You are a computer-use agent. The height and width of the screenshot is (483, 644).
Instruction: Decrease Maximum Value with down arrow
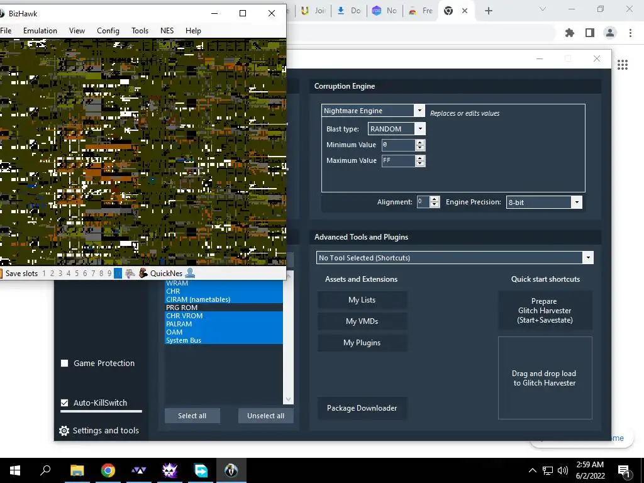(x=419, y=164)
